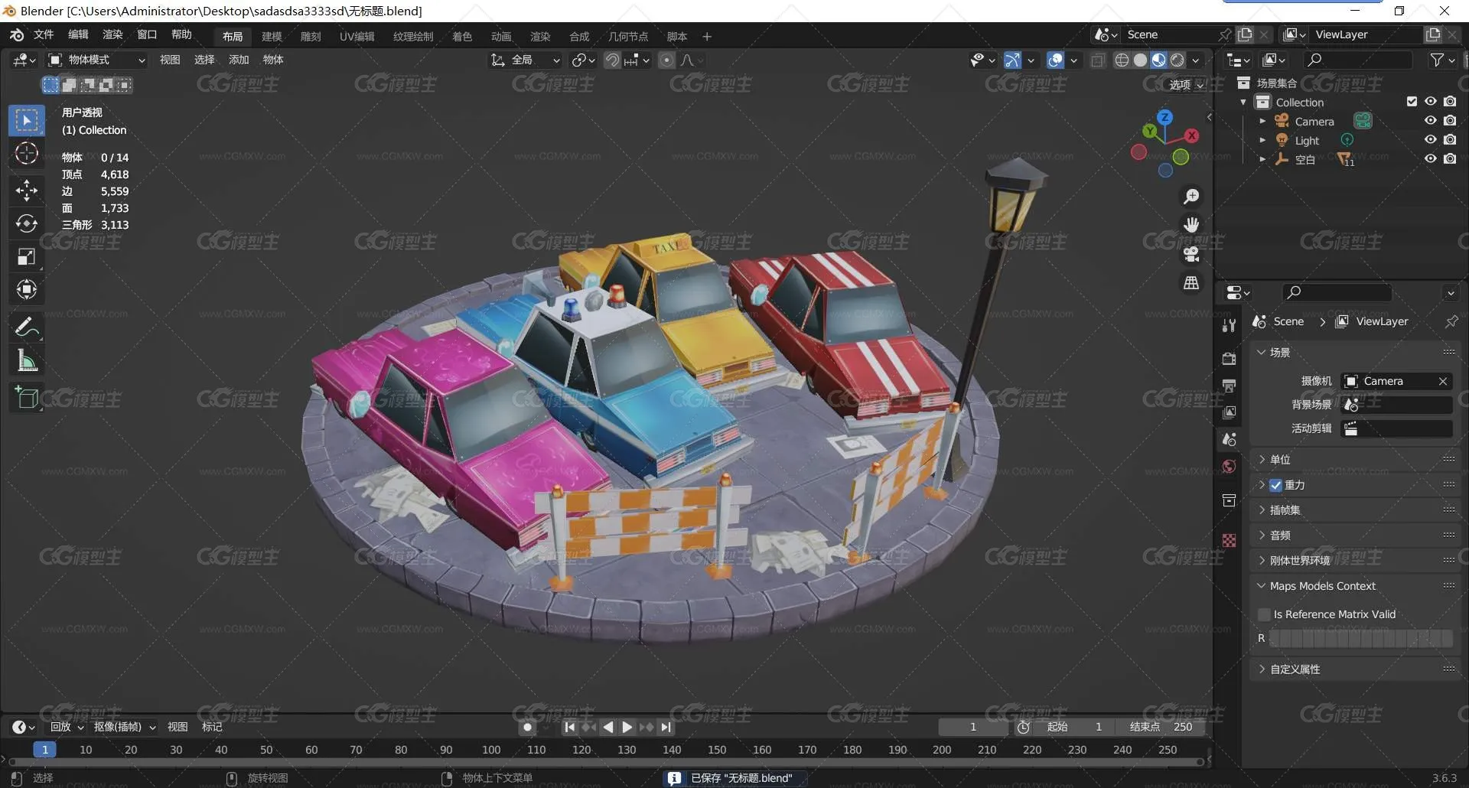Clear the Camera field with X

click(x=1442, y=381)
